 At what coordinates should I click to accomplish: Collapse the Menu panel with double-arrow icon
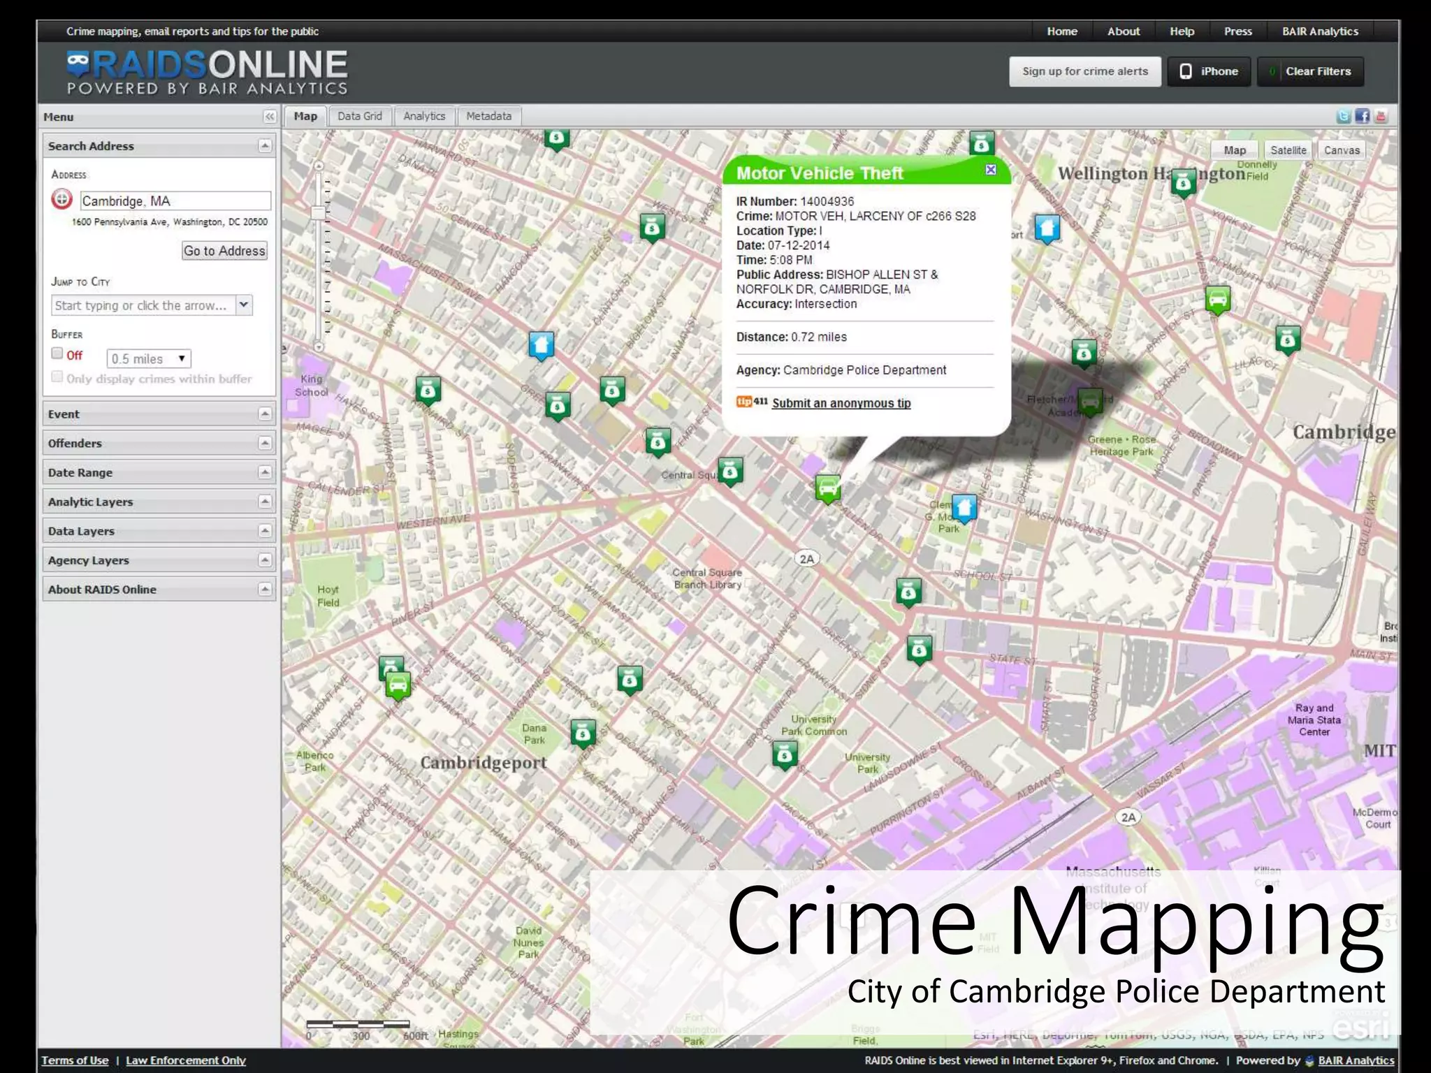tap(270, 117)
